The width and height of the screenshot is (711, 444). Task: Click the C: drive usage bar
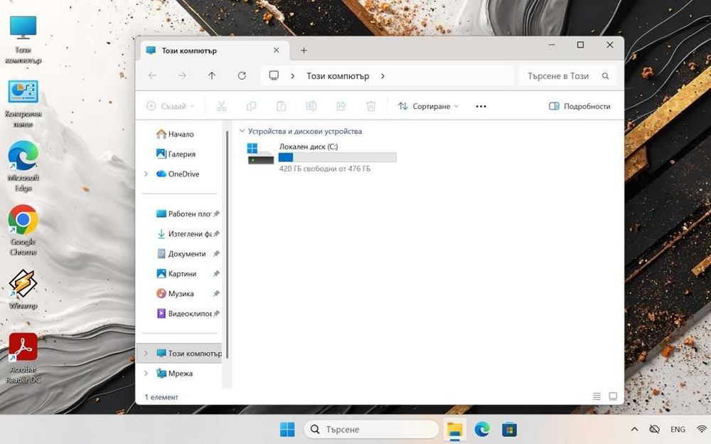click(337, 157)
